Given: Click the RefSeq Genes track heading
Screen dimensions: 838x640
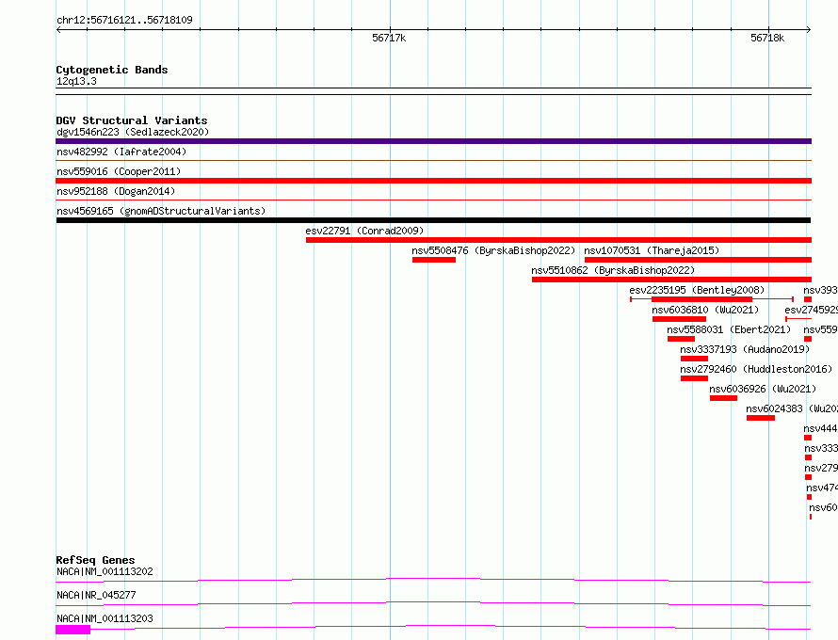Looking at the screenshot, I should pyautogui.click(x=95, y=560).
